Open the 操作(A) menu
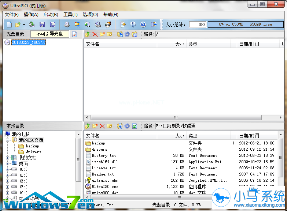 point(31,15)
